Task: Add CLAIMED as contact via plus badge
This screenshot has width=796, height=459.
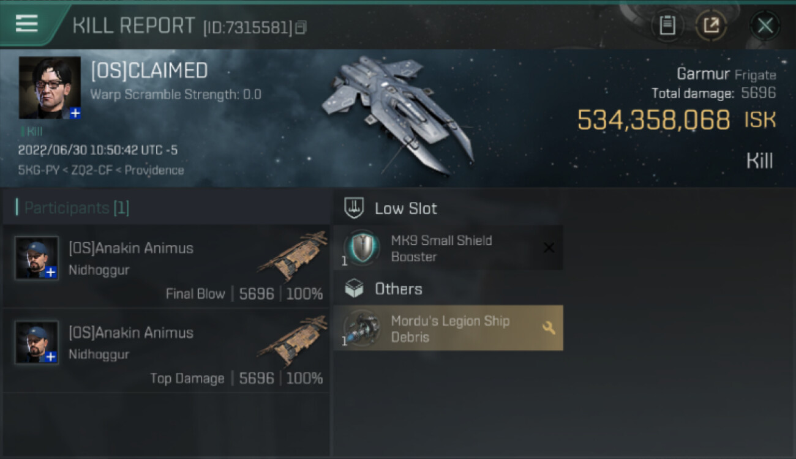Action: coord(75,113)
